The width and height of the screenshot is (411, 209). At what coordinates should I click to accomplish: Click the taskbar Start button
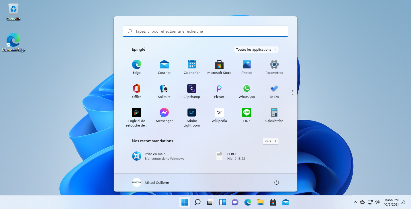point(185,202)
